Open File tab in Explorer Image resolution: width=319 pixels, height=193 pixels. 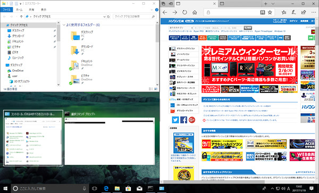(x=6, y=10)
